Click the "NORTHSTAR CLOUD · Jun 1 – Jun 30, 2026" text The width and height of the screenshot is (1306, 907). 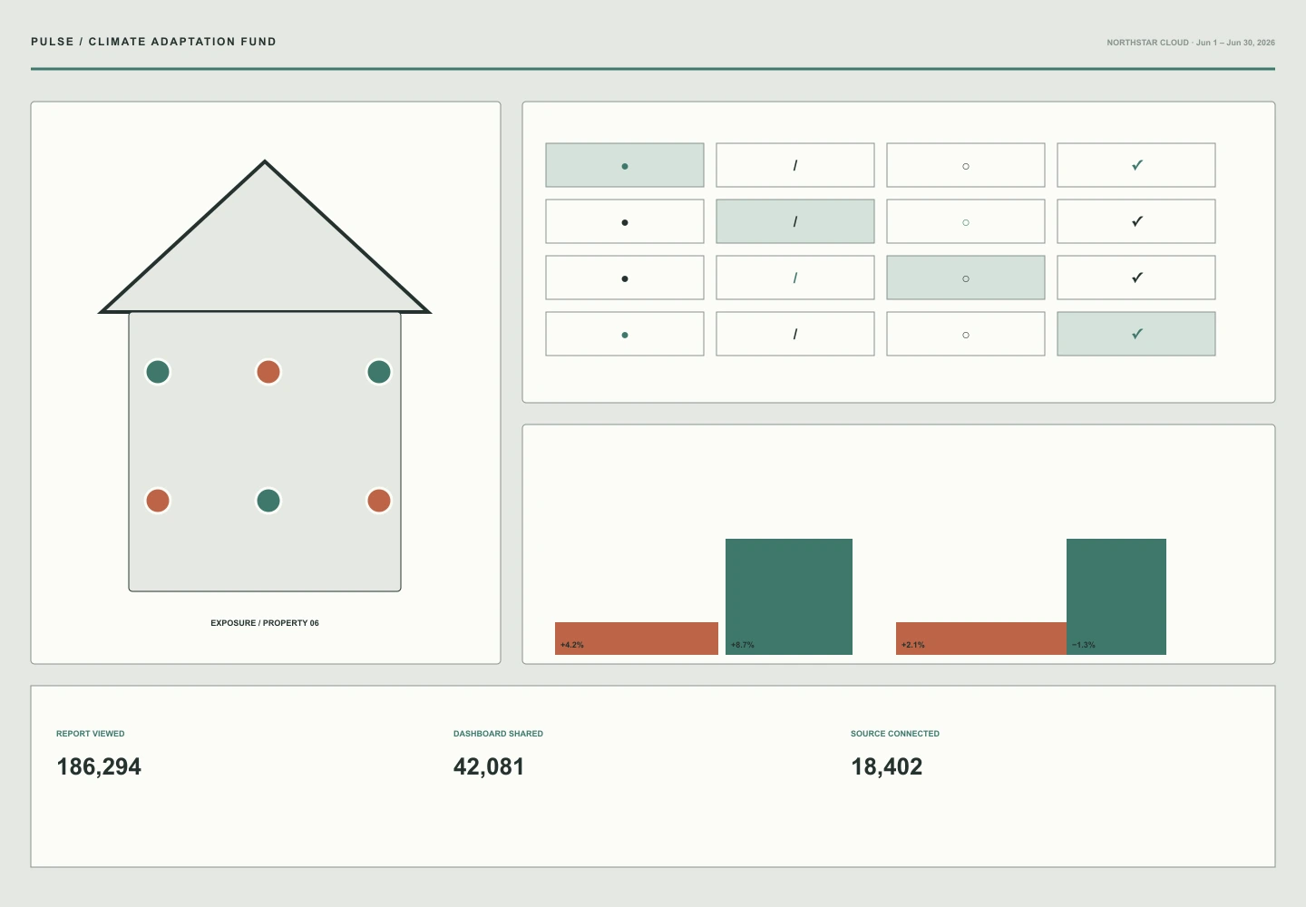[x=1191, y=43]
